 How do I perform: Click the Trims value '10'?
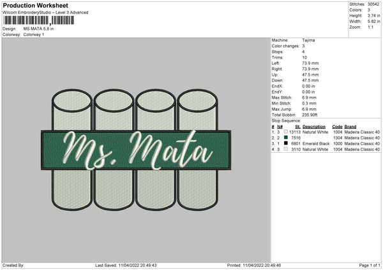304,57
